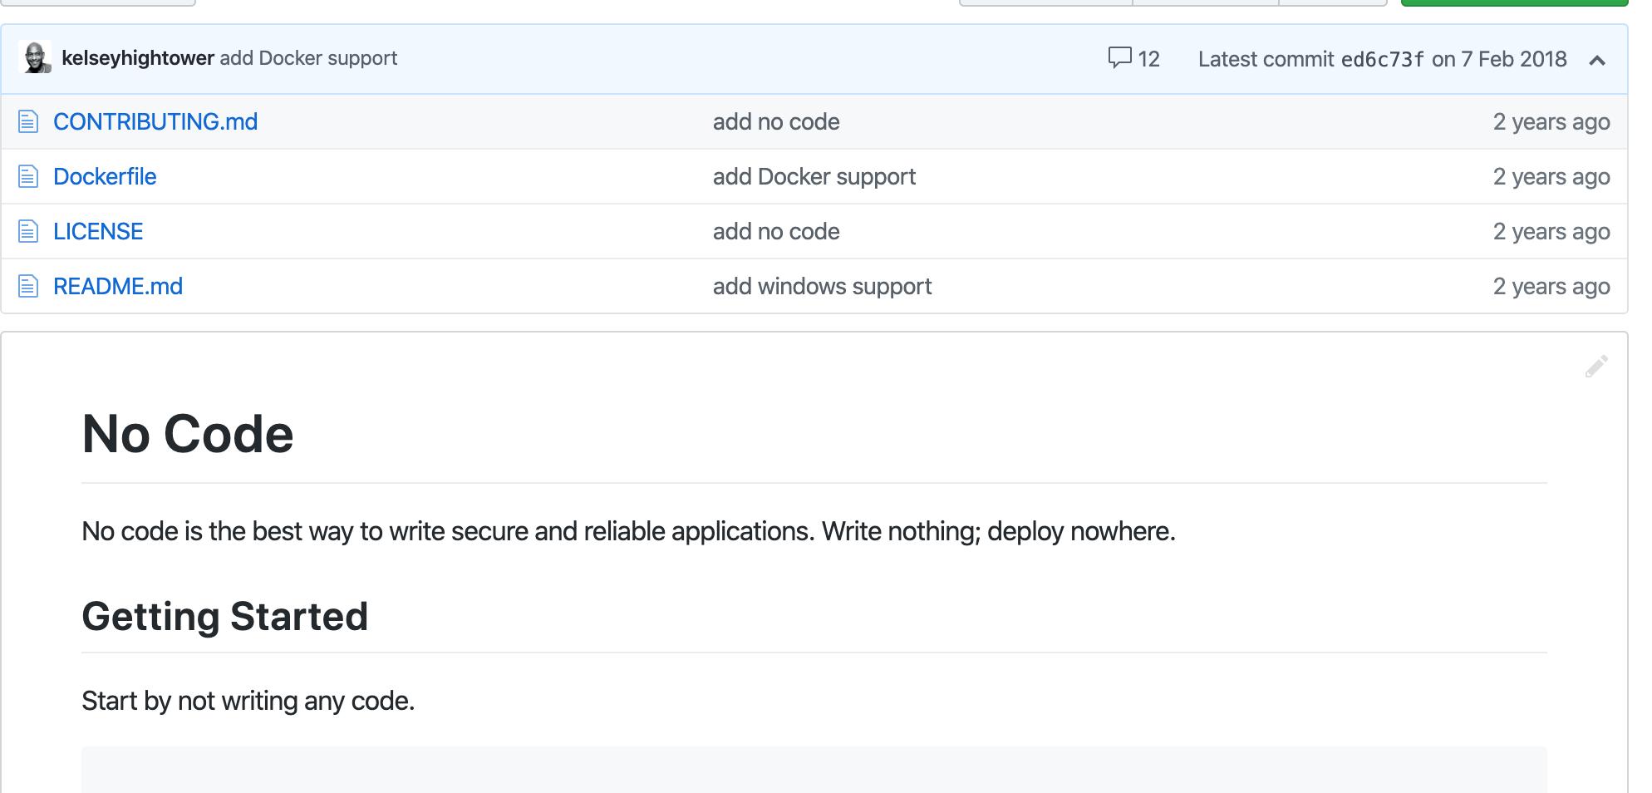Open commit hash ed6c73f
Image resolution: width=1652 pixels, height=793 pixels.
tap(1382, 60)
